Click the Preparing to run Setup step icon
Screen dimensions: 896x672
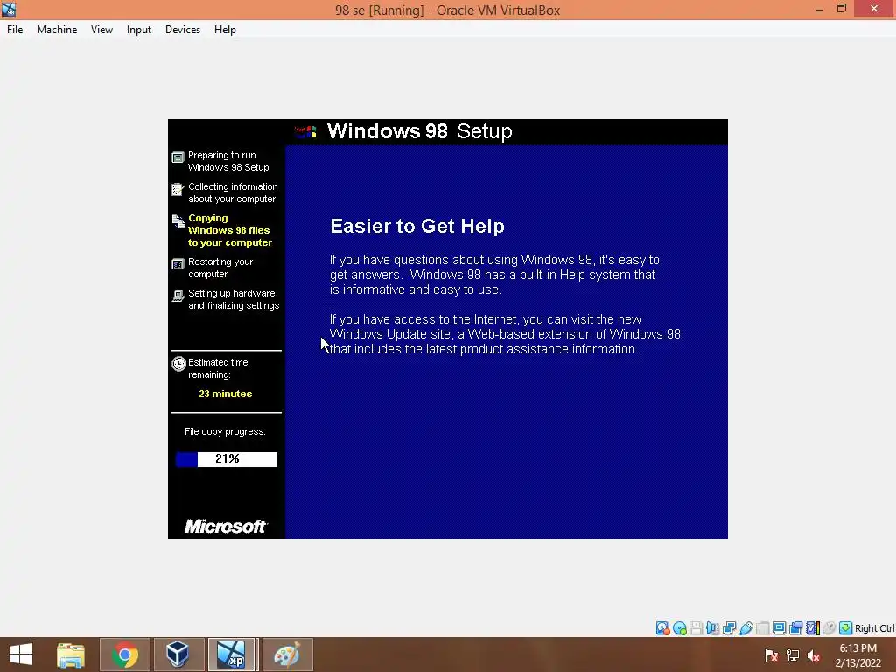coord(178,157)
